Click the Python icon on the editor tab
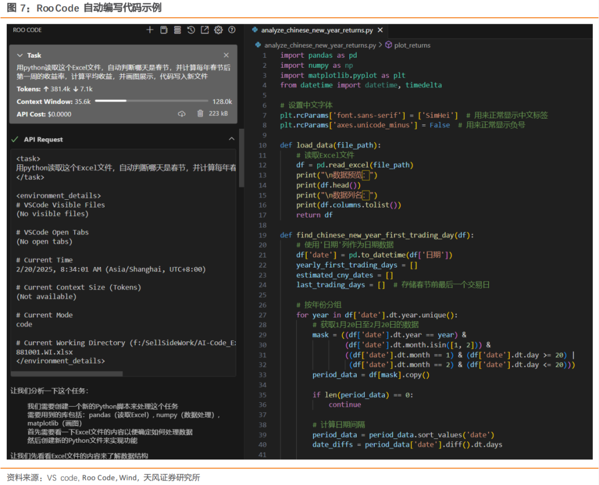Viewport: 599px width, 485px height. [x=255, y=30]
